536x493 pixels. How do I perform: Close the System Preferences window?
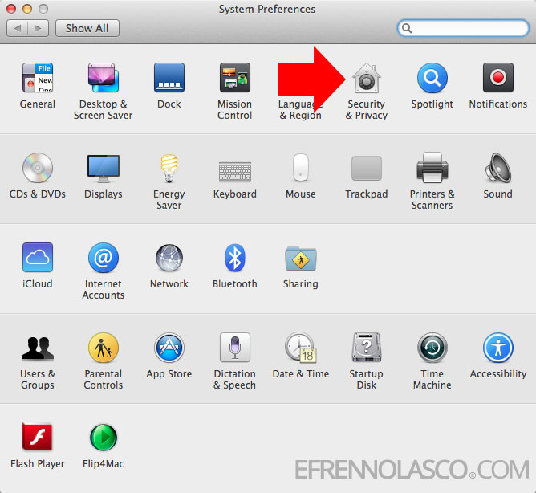(x=11, y=9)
